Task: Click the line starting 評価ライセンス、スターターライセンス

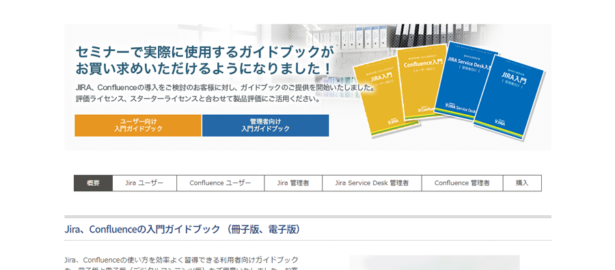Action: (x=197, y=99)
